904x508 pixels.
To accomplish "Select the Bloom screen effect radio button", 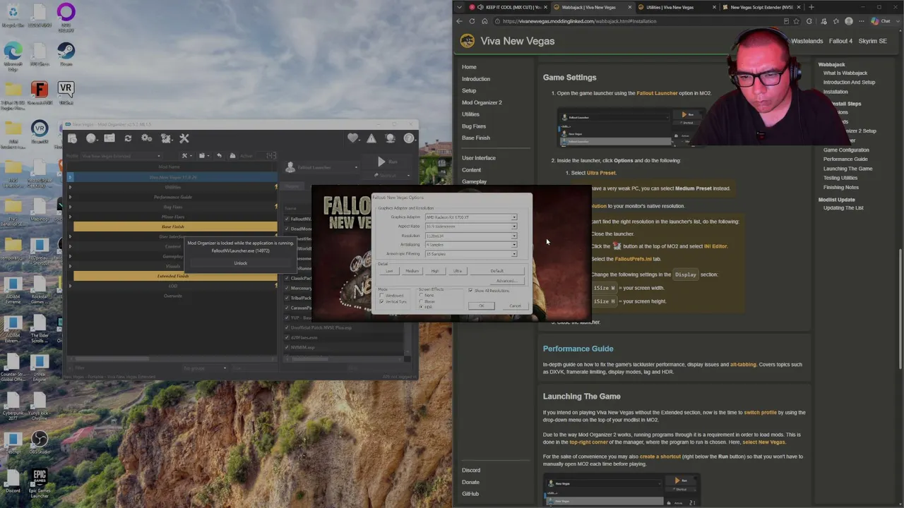I will (422, 301).
